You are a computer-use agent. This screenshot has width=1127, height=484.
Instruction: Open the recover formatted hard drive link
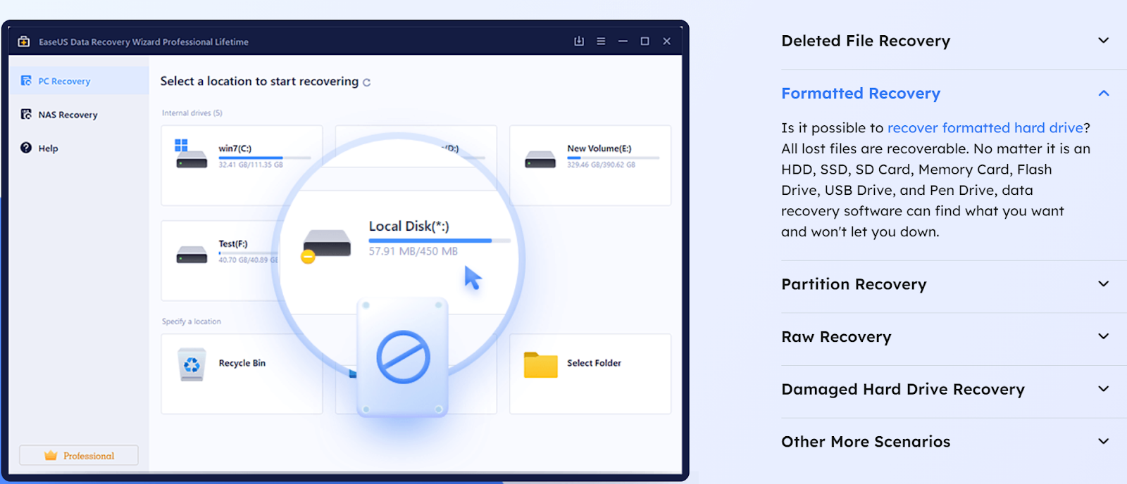(985, 128)
